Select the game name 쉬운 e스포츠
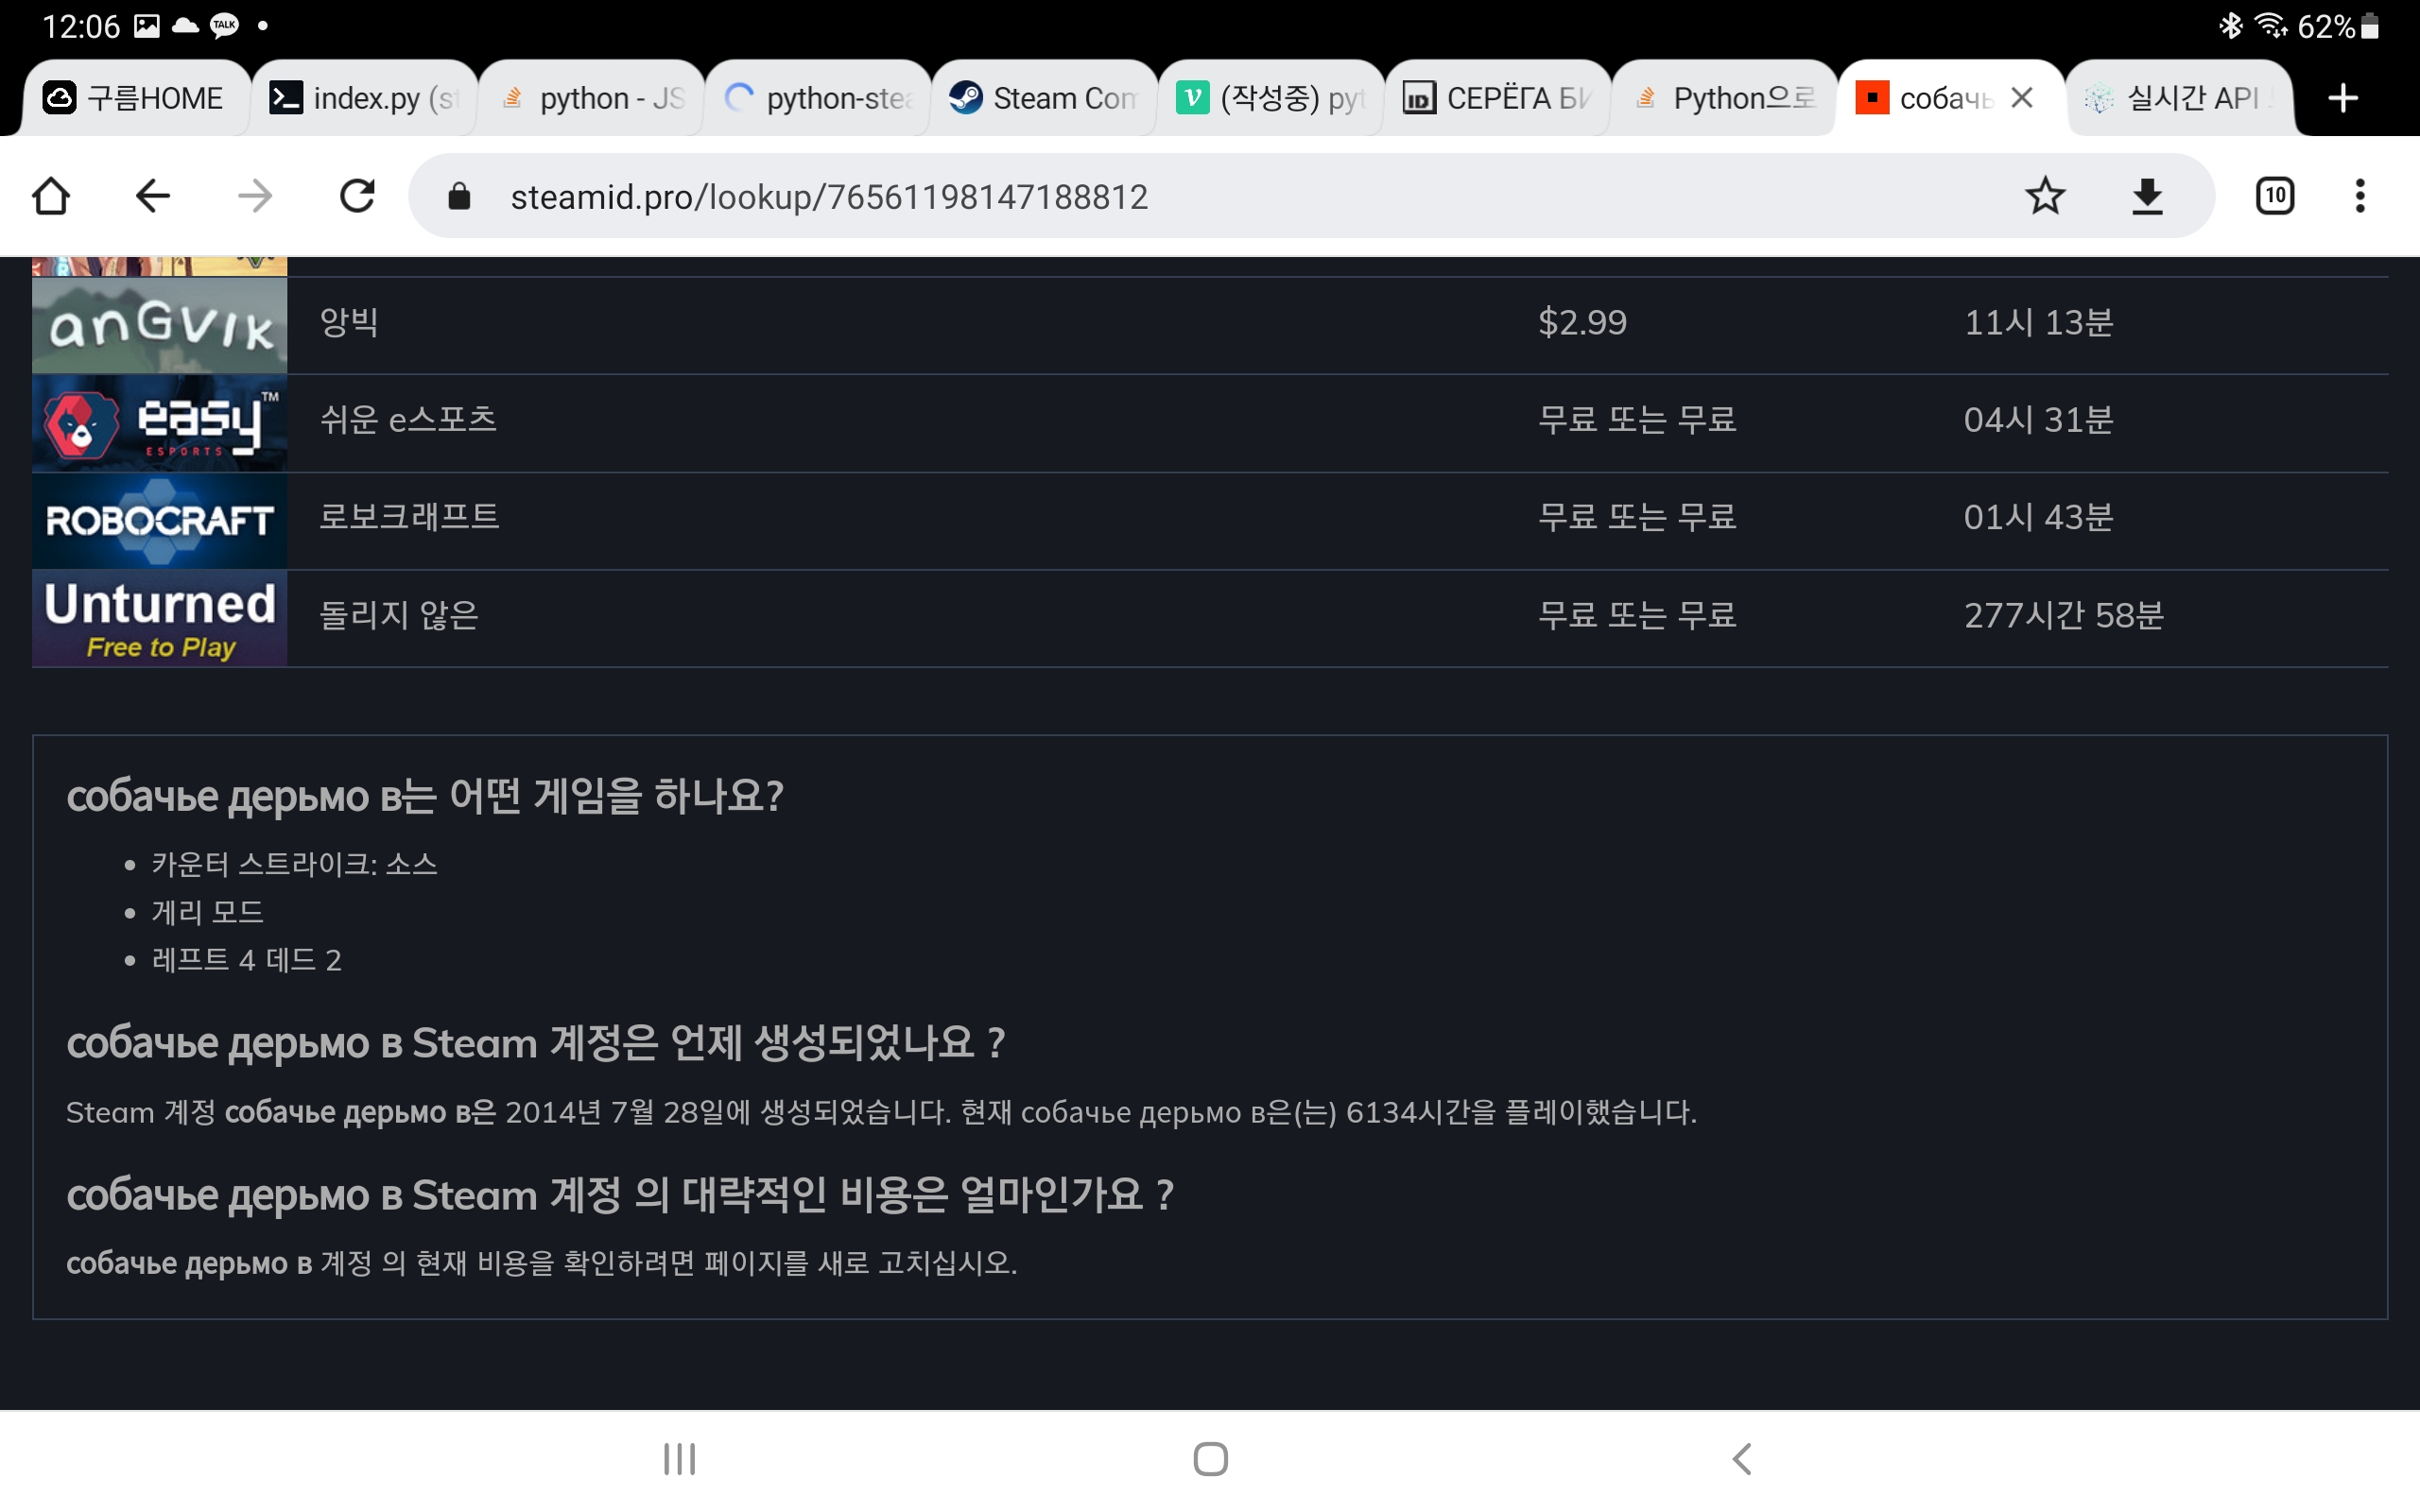 [408, 419]
